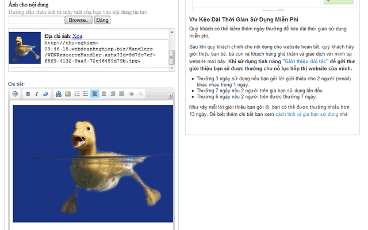Click the Hướng dẫn chèn ảnh instruction text
The width and height of the screenshot is (368, 230).
point(78,12)
